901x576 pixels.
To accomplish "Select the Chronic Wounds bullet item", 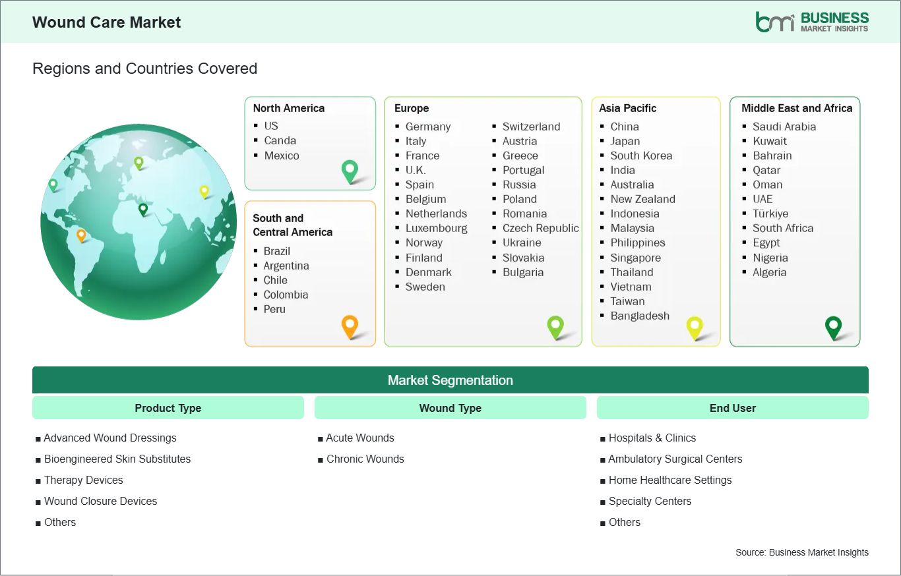I will tap(365, 459).
